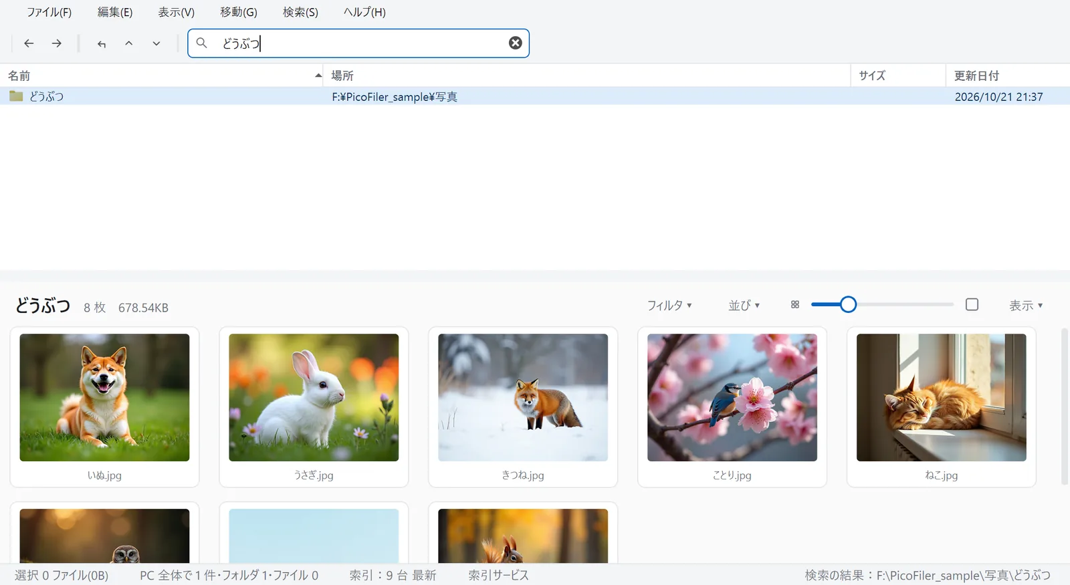1070x585 pixels.
Task: Click inside the どうぶつ search field
Action: coord(358,43)
